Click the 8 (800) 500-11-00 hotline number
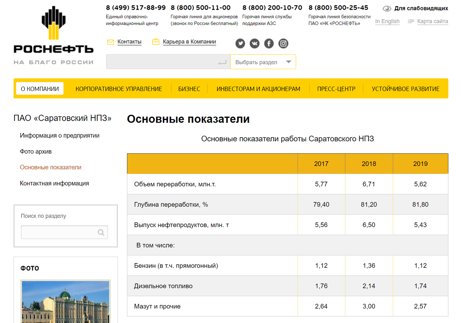The width and height of the screenshot is (461, 323). click(201, 7)
